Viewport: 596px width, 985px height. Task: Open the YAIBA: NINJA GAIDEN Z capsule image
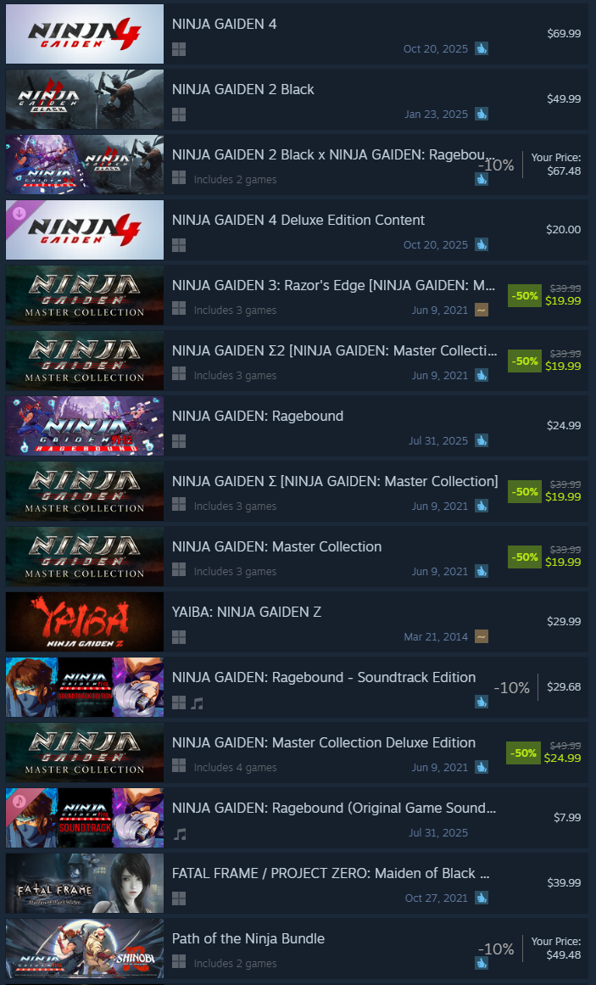(85, 622)
